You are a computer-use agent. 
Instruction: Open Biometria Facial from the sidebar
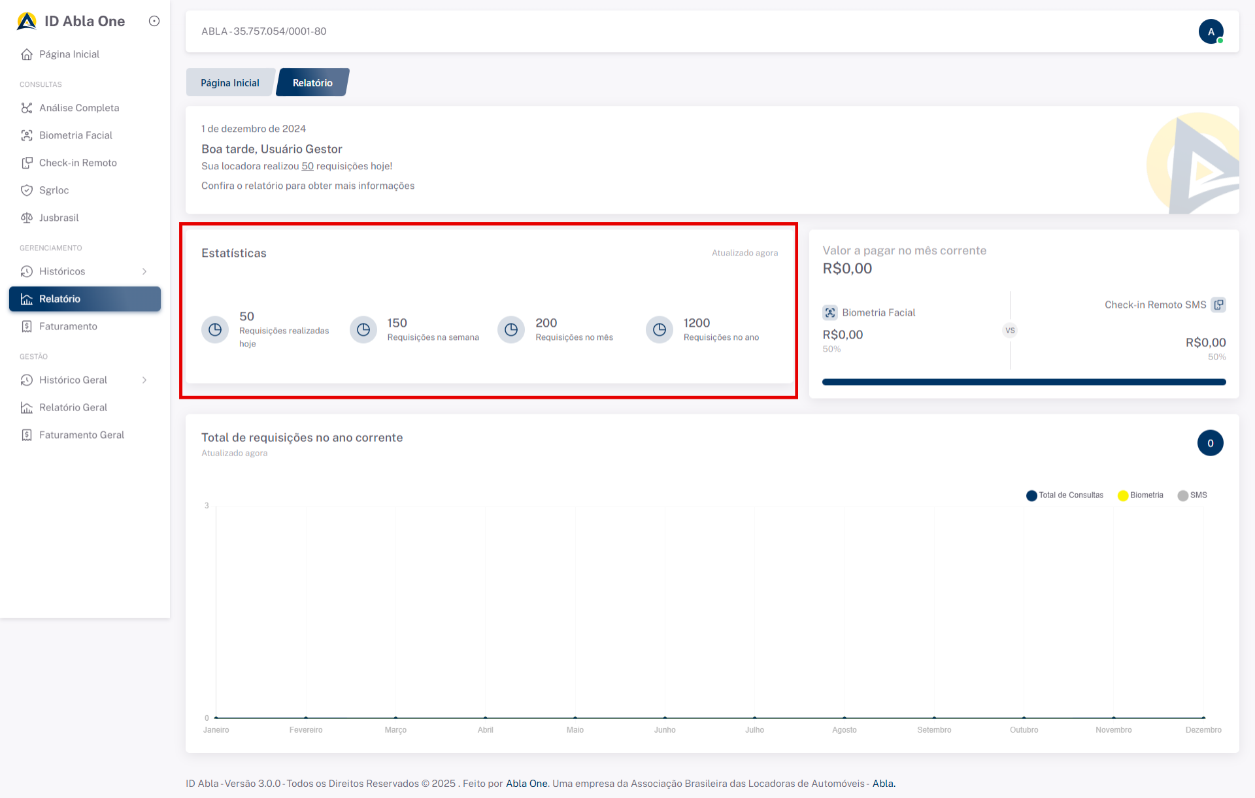75,135
